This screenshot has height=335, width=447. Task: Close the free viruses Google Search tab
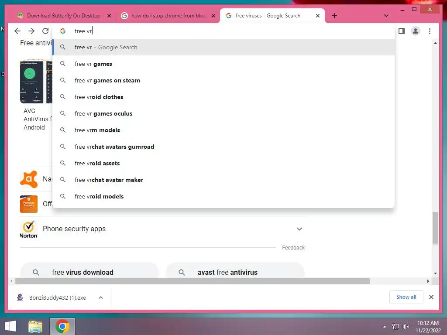[318, 16]
